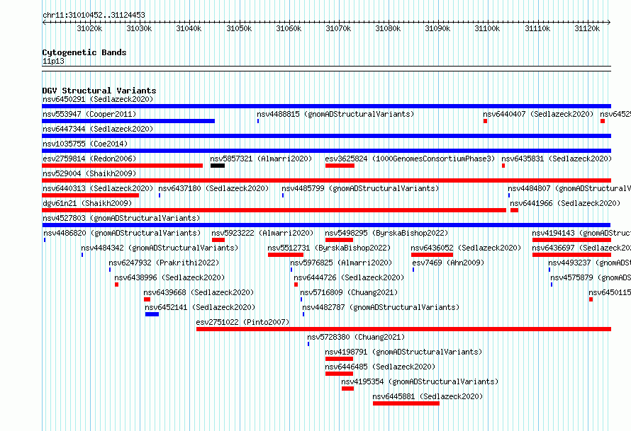
Task: Click the 11p13 band label
Action: 53,61
